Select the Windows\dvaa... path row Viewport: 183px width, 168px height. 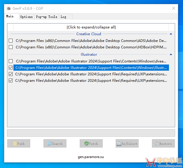pyautogui.click(x=91, y=61)
